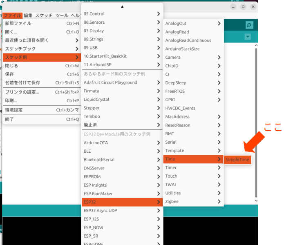
Task: Open ESP_SR examples
Action: [122, 236]
